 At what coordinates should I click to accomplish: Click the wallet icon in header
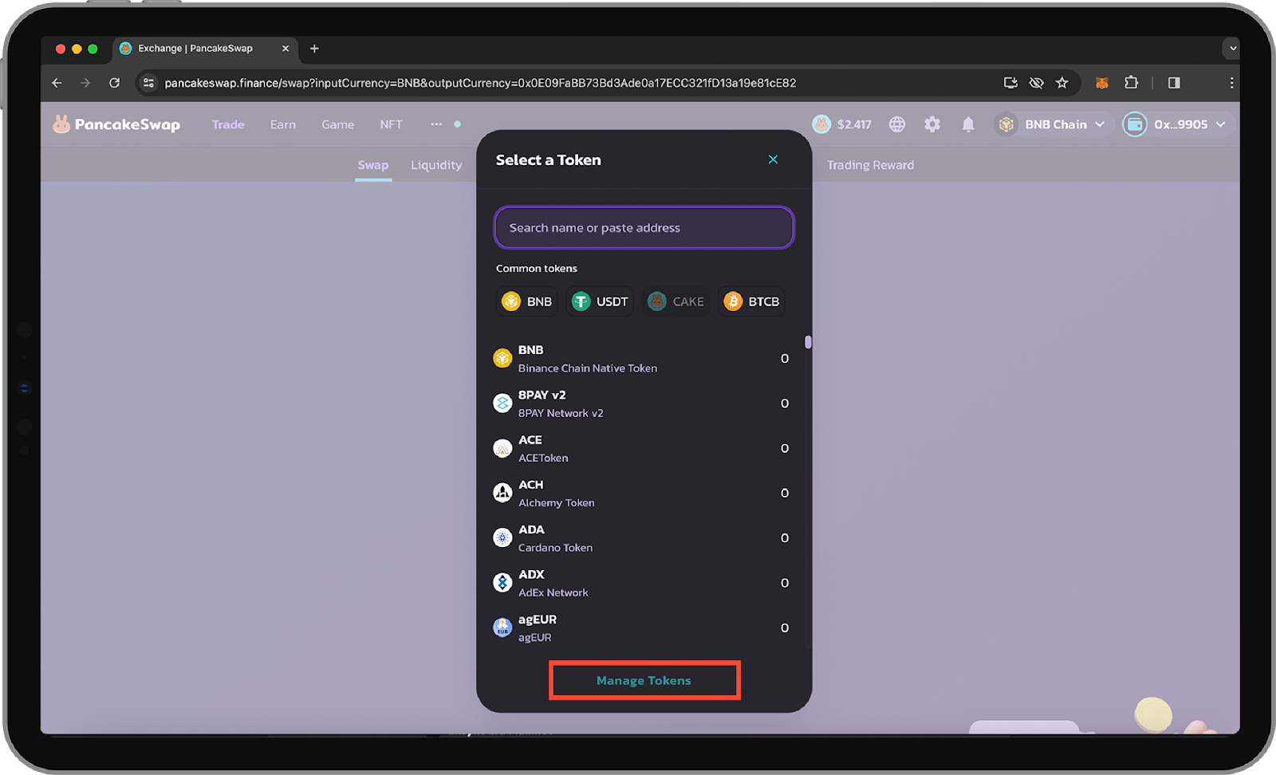[x=1135, y=124]
